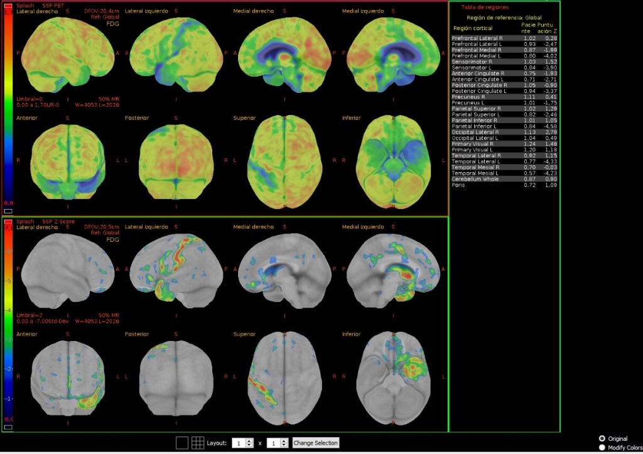
Task: Click bottom color-bar handle in Z-Score panel
Action: (x=8, y=427)
